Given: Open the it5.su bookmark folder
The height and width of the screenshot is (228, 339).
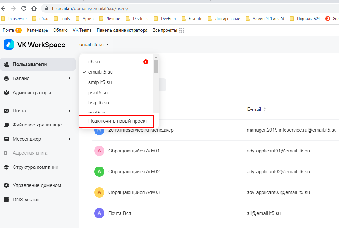Looking at the screenshot, I should coord(40,19).
